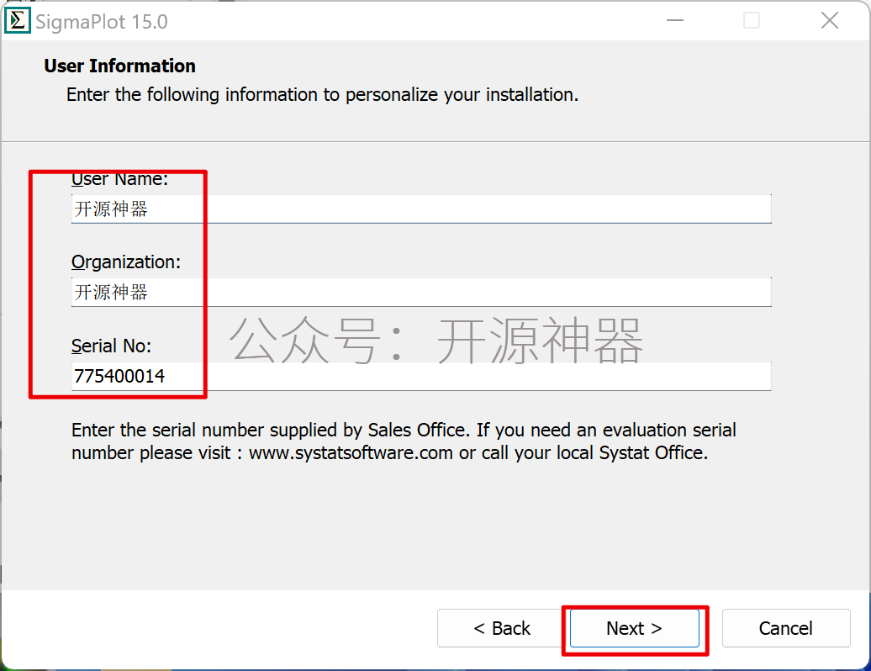Proceed with the Next button
Screen dimensions: 871x671
coord(635,628)
